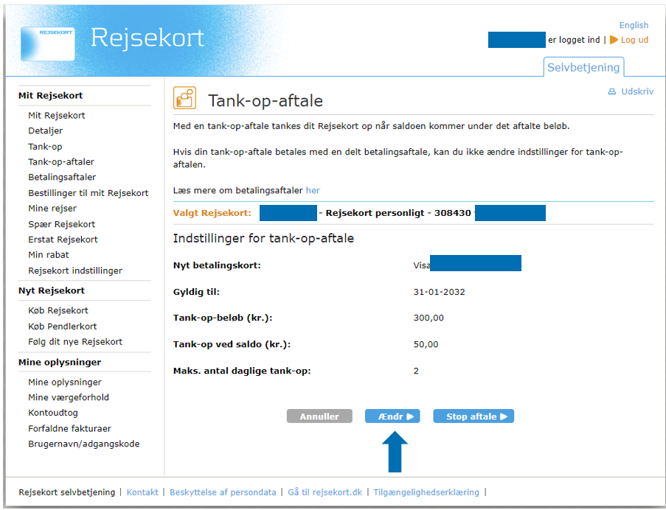Click the Tank-op-aftale header icon
The image size is (666, 510).
pyautogui.click(x=184, y=98)
